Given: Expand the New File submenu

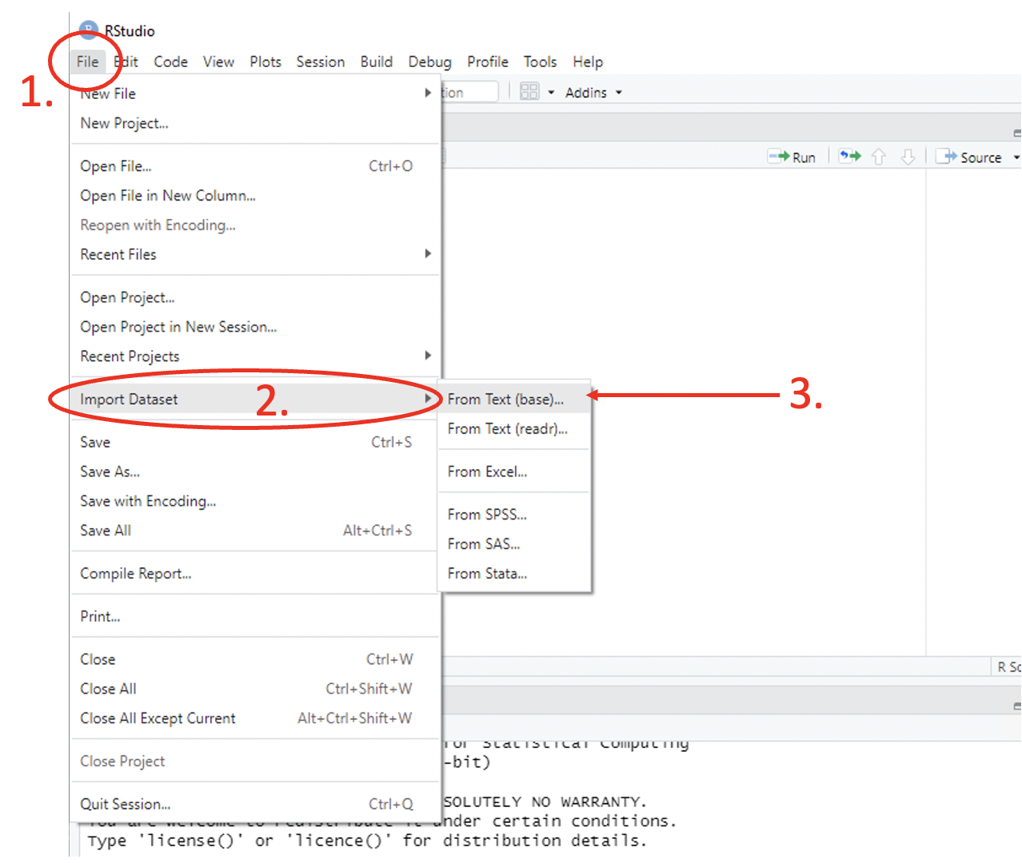Looking at the screenshot, I should pyautogui.click(x=256, y=93).
